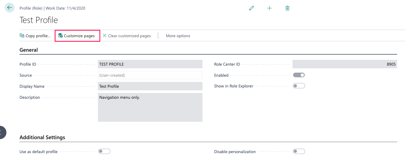Open the More options menu
405x156 pixels.
[178, 36]
